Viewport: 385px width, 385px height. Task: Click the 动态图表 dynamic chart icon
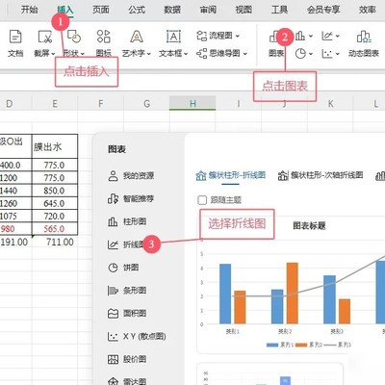(x=364, y=37)
